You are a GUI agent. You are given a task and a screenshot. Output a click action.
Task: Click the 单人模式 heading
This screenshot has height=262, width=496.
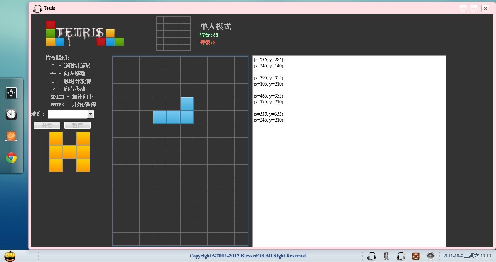(215, 26)
